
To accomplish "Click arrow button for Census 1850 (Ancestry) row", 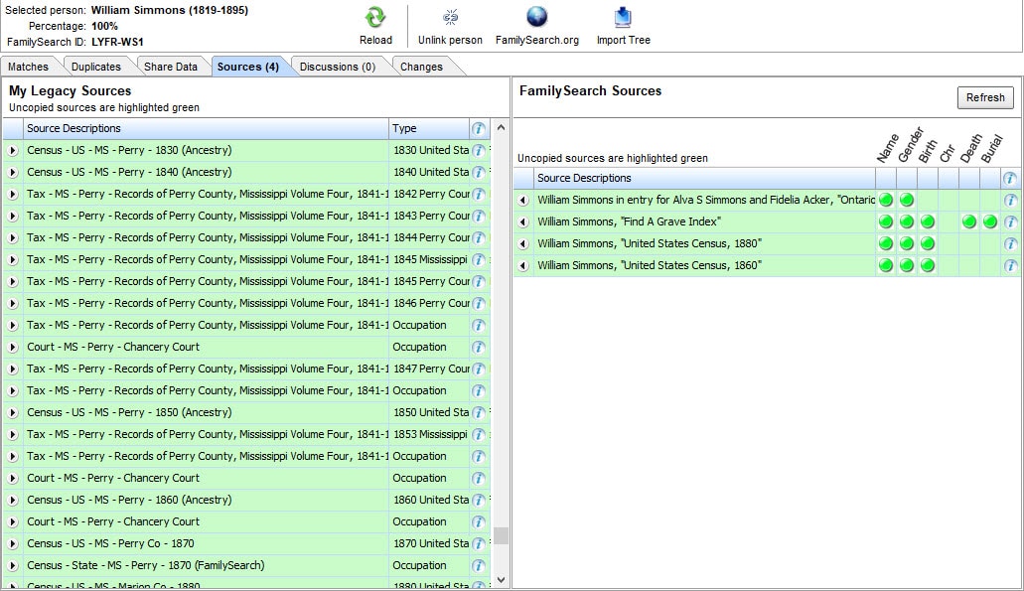I will tap(12, 413).
